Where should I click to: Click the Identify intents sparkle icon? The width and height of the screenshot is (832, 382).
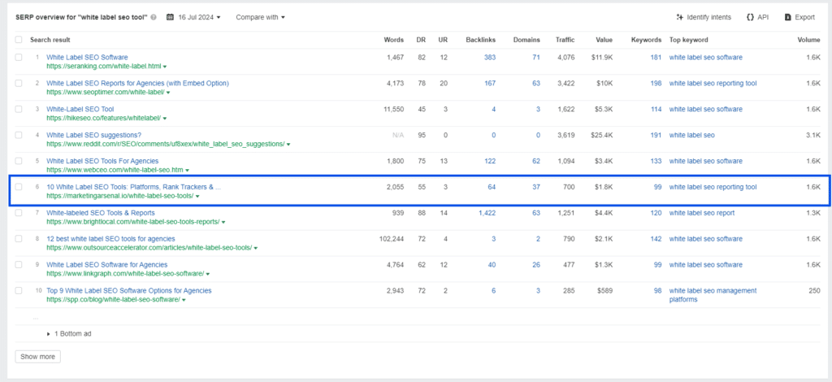pyautogui.click(x=680, y=17)
